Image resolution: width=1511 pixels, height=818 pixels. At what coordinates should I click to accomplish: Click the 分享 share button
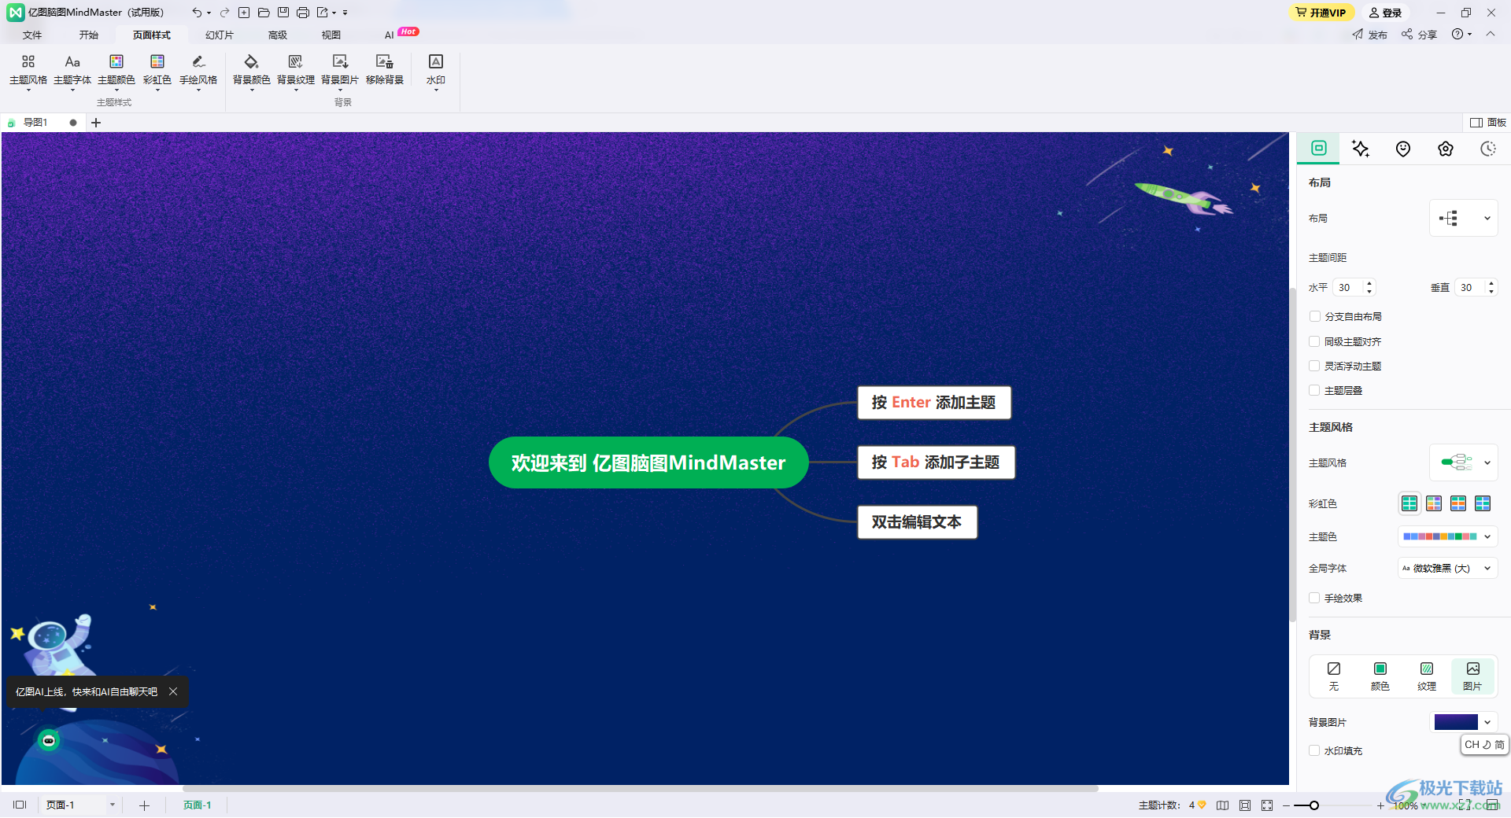(1419, 35)
